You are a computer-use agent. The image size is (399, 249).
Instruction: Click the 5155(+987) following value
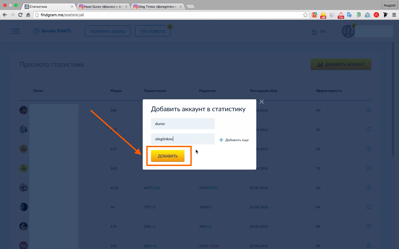pyautogui.click(x=208, y=188)
